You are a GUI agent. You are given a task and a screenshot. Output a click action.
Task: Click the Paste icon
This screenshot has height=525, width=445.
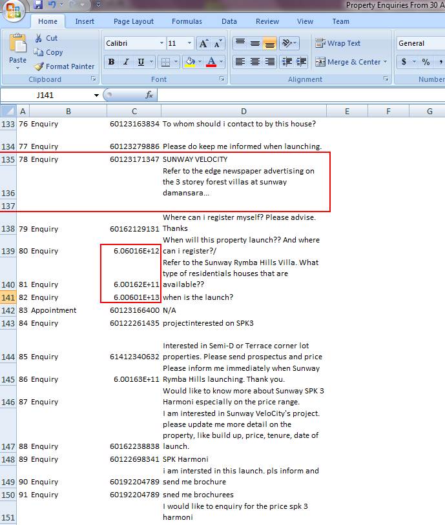coord(18,43)
